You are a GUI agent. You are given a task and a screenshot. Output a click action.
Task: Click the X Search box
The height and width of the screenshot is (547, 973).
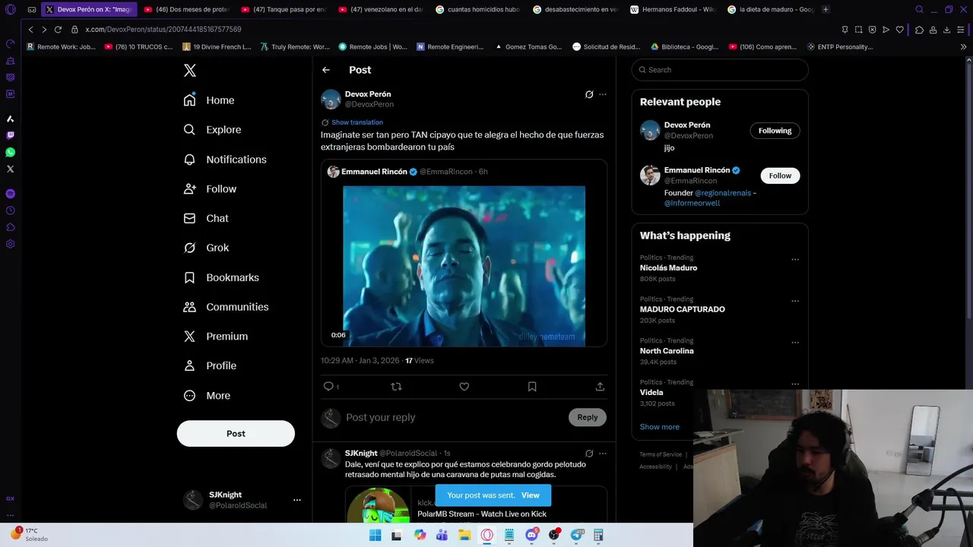(720, 70)
